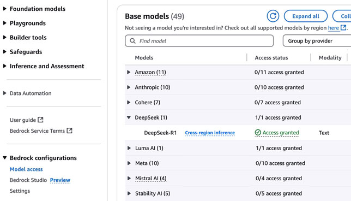This screenshot has height=201, width=351.
Task: Click into the Find model search field
Action: tap(199, 41)
